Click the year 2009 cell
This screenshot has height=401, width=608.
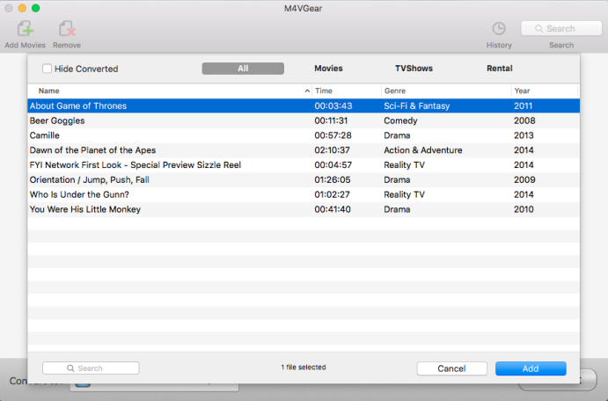click(x=524, y=179)
